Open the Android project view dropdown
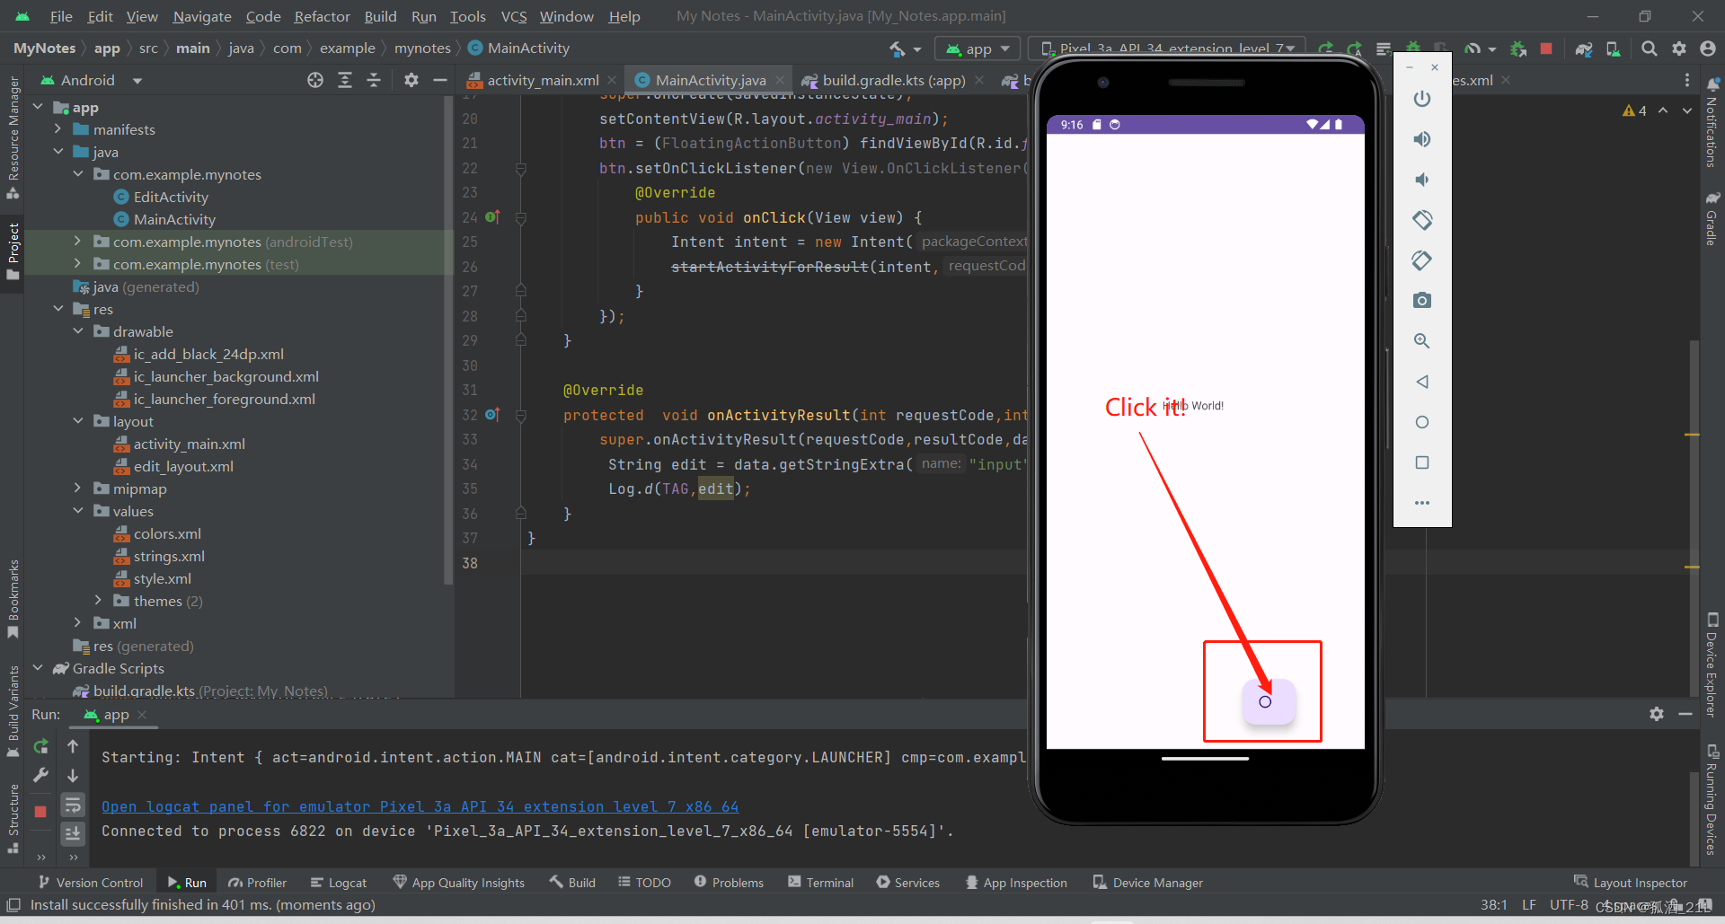 pos(91,80)
